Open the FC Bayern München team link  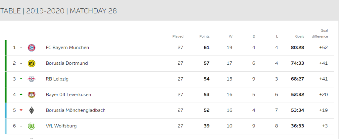(x=68, y=48)
